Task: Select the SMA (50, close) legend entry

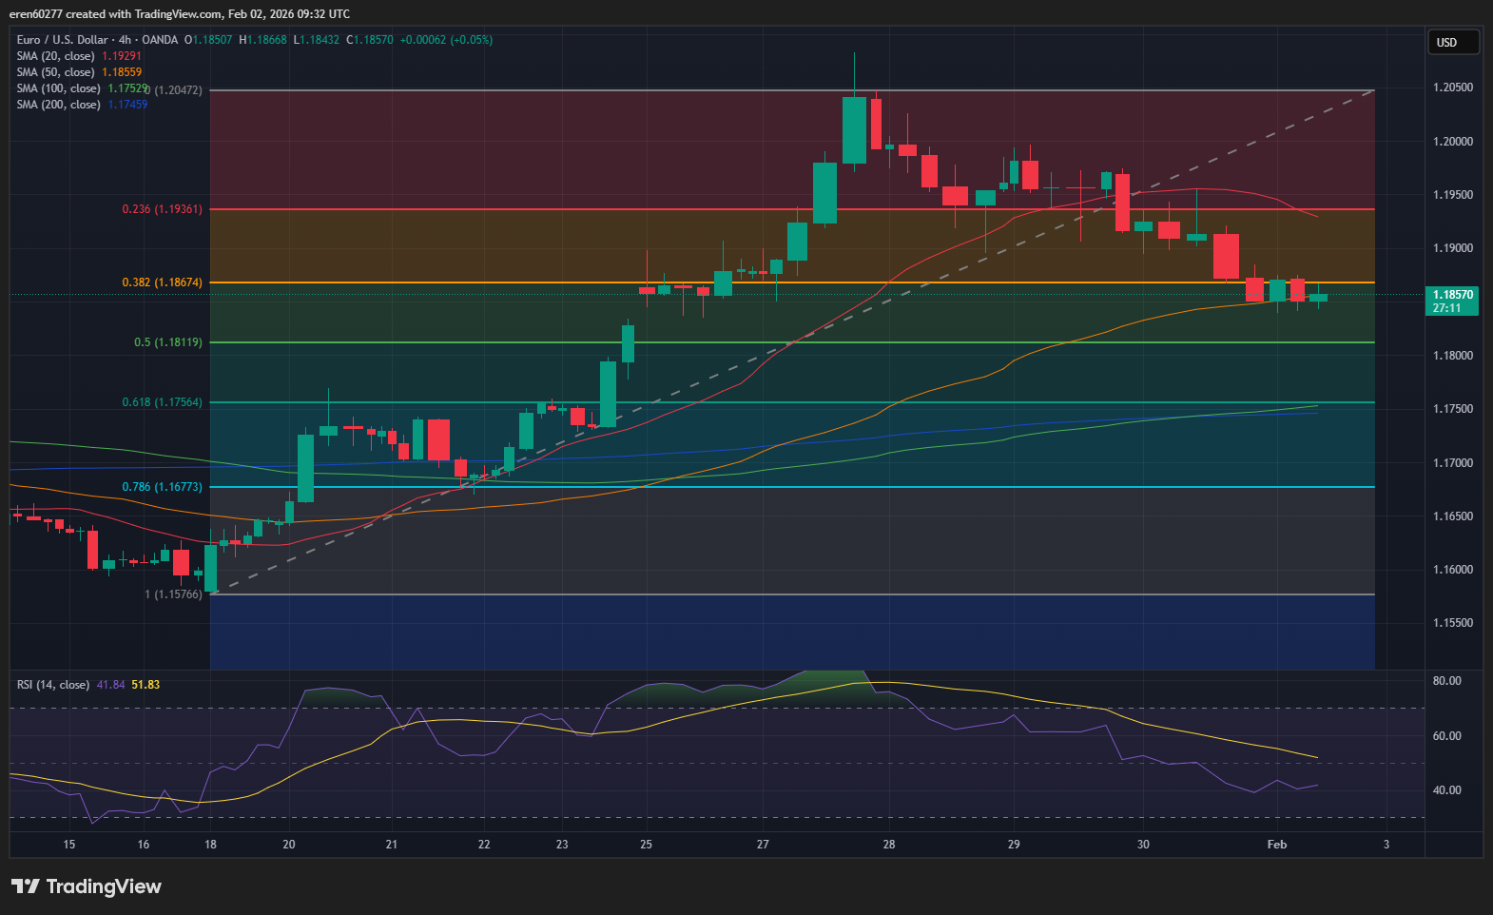Action: (55, 72)
